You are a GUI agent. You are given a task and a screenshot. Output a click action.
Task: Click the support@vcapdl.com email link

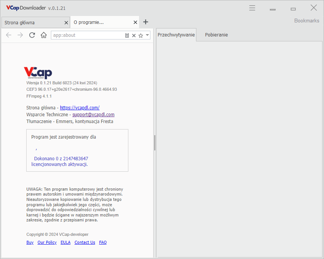pos(93,114)
